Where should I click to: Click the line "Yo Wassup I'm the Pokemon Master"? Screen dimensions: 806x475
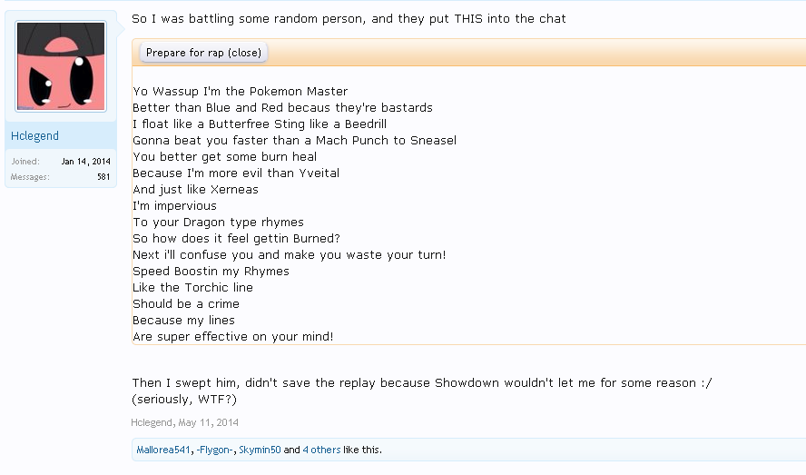240,92
